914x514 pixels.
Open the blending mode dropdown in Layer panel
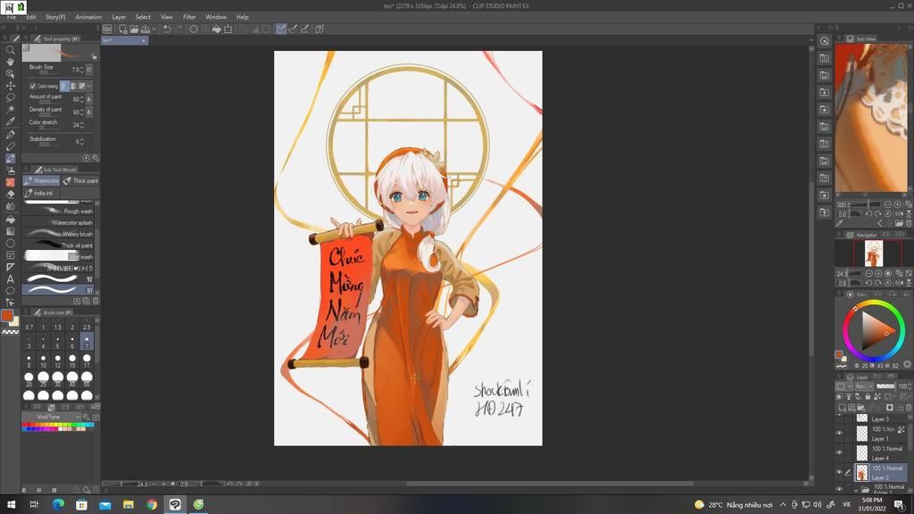tap(864, 385)
